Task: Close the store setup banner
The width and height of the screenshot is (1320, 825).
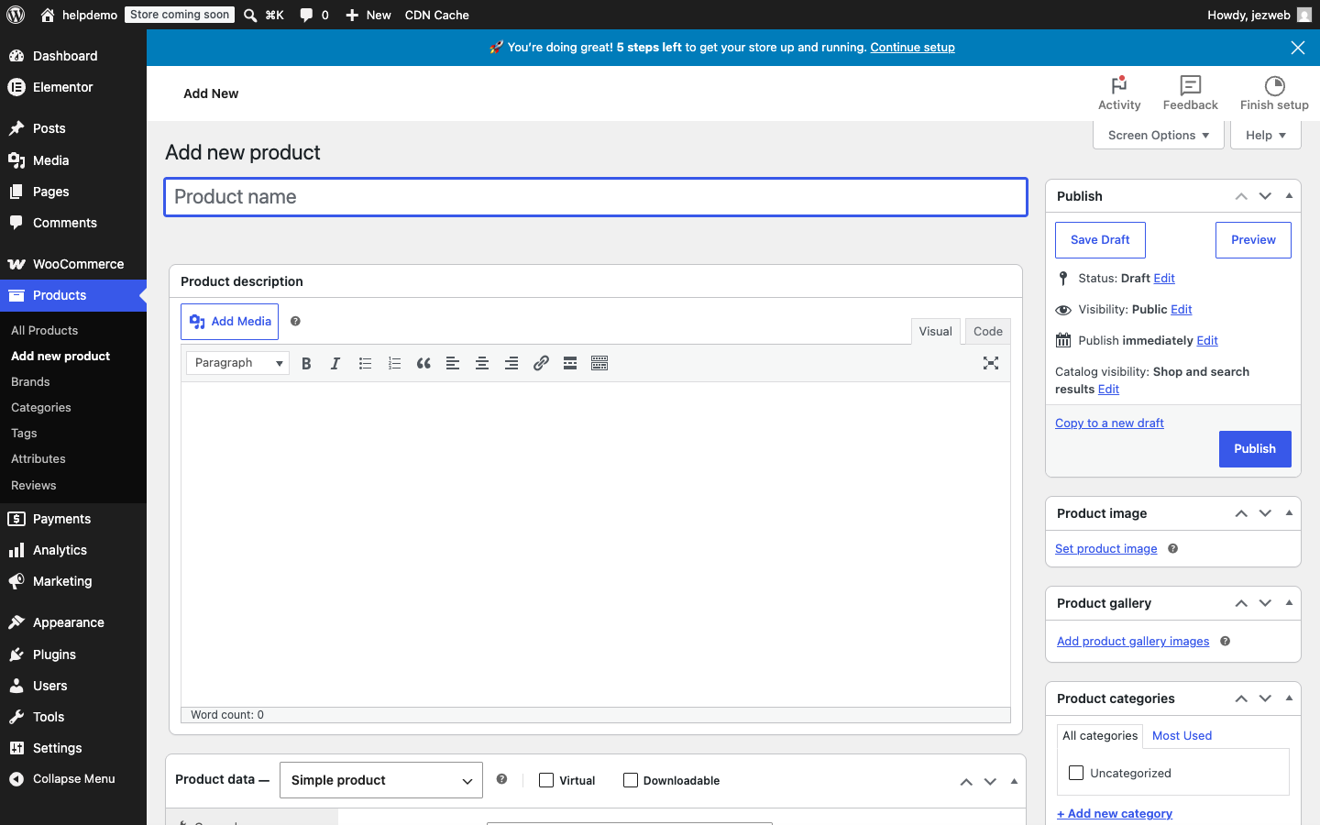Action: pyautogui.click(x=1298, y=48)
